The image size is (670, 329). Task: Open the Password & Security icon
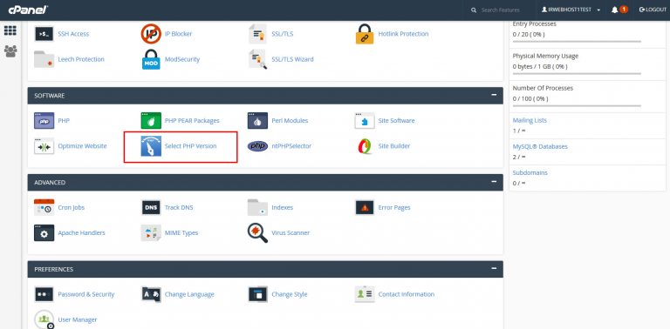tap(44, 294)
